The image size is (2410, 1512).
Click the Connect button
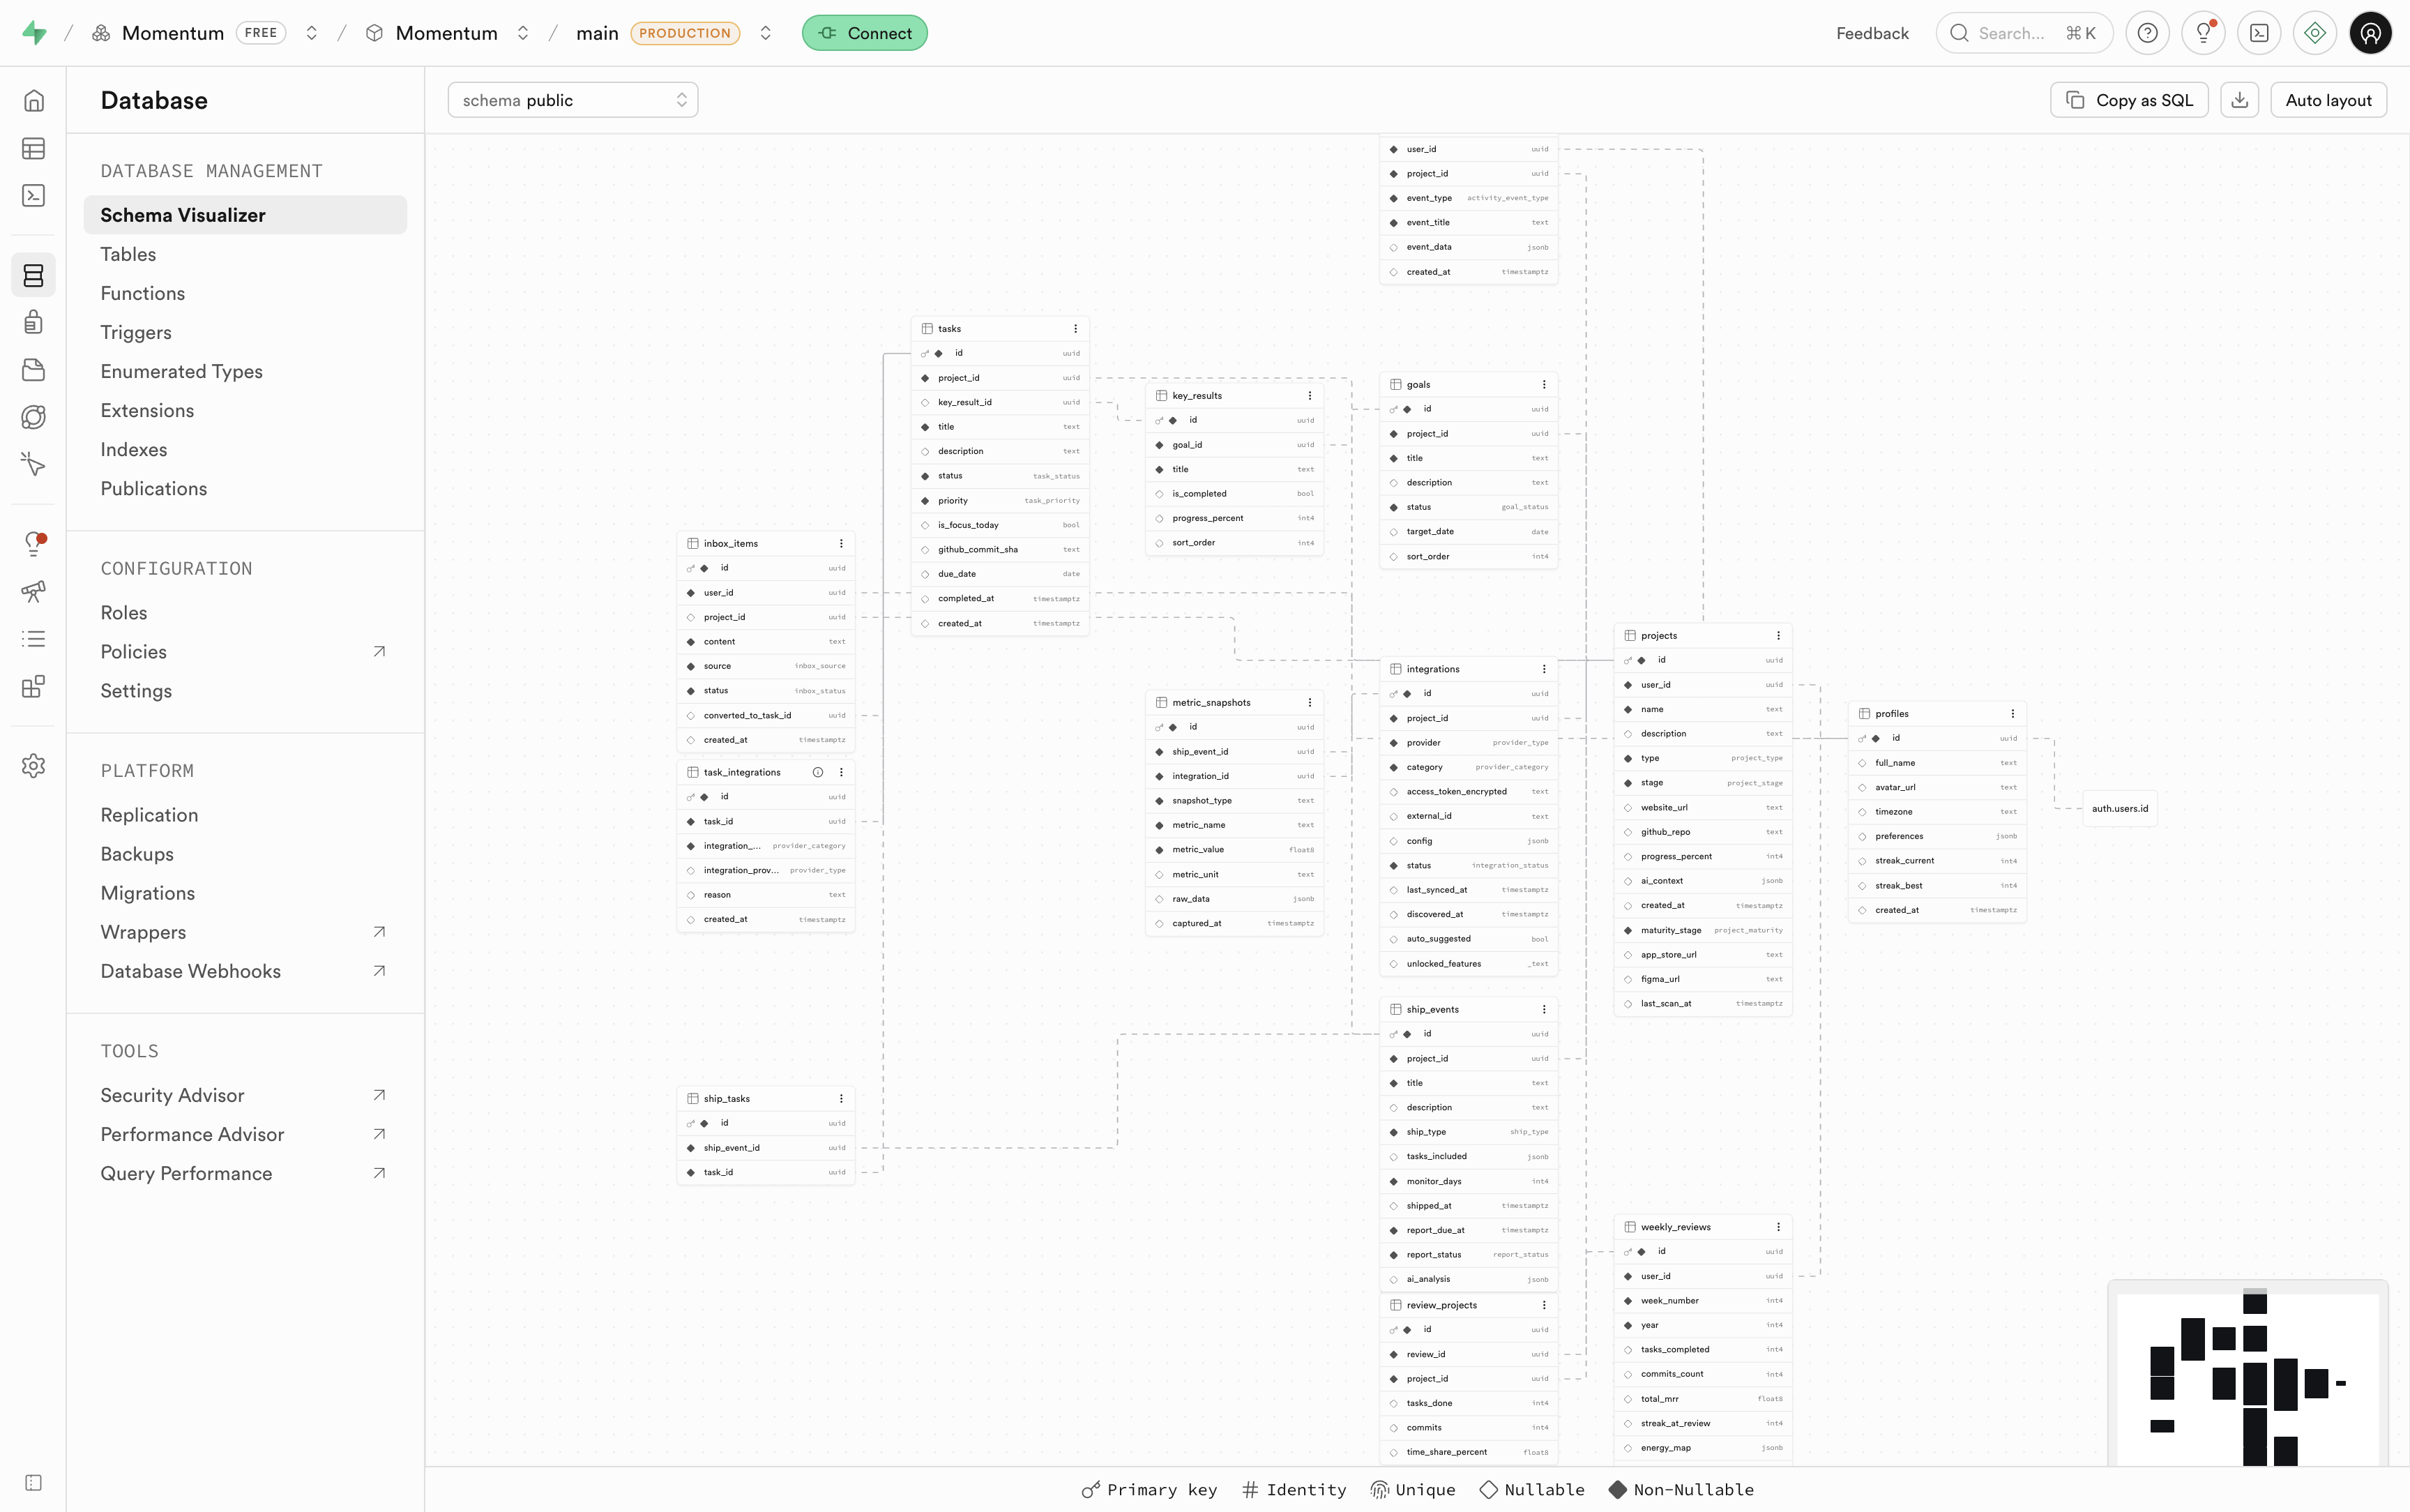(x=865, y=33)
